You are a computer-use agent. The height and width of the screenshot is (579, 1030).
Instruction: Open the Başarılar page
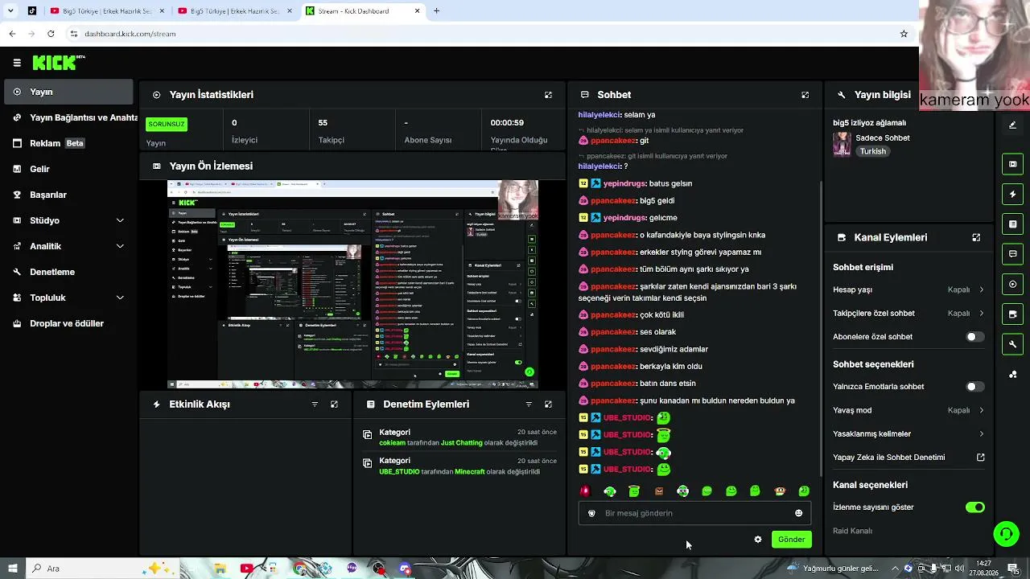[x=68, y=195]
